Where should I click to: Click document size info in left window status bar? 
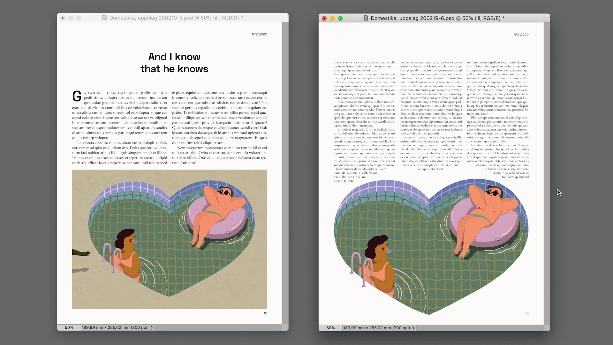coord(115,327)
